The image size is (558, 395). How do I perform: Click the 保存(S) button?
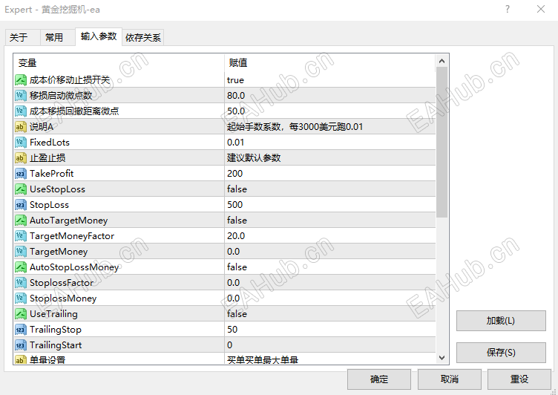[501, 353]
